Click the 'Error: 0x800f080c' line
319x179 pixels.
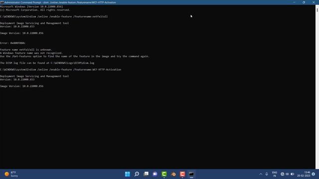click(x=12, y=43)
